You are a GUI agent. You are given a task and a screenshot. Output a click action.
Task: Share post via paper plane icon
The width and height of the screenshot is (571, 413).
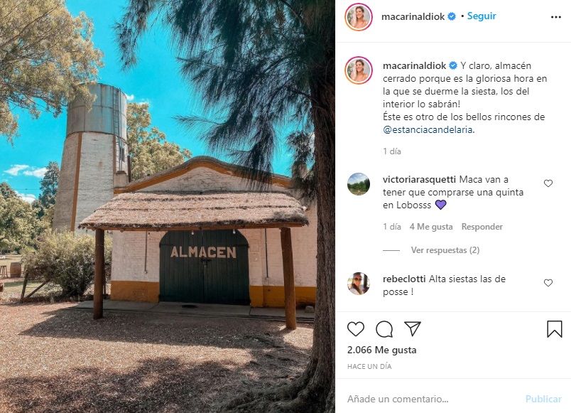[x=412, y=328]
